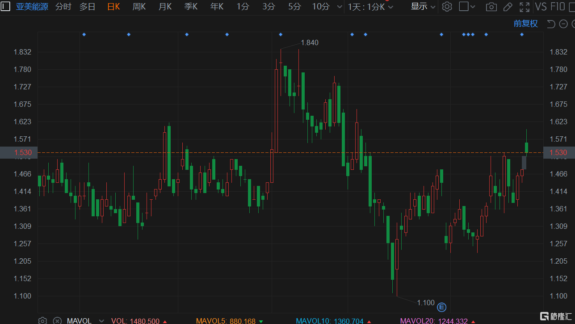Click the undo arrow beside 前复权

point(551,24)
